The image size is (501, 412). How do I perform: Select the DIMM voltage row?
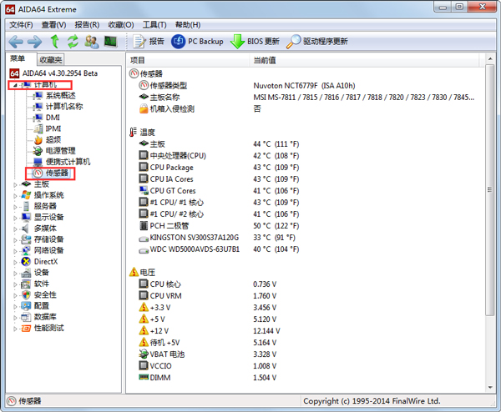(306, 378)
